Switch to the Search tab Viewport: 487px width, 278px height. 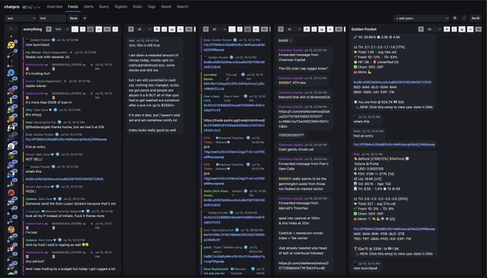[183, 6]
